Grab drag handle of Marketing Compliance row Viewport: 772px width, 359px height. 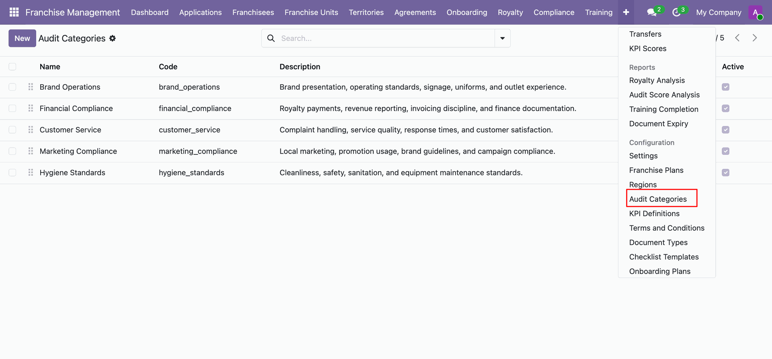31,151
